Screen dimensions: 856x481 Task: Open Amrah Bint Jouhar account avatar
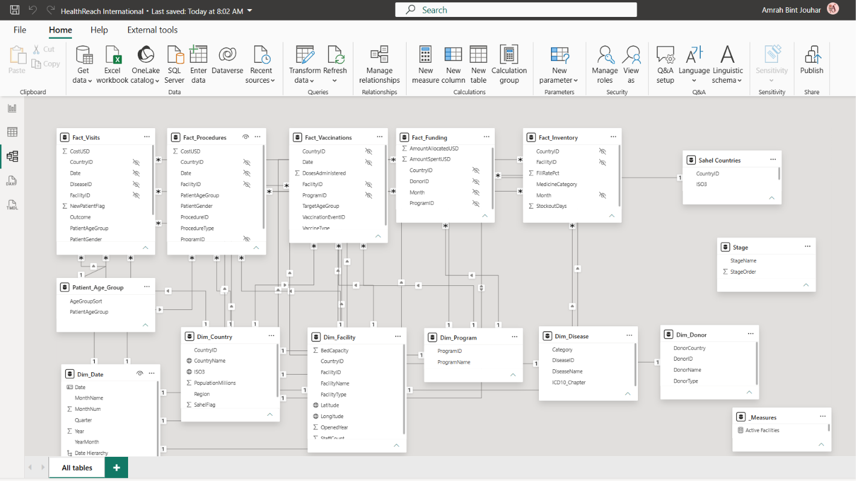point(832,9)
